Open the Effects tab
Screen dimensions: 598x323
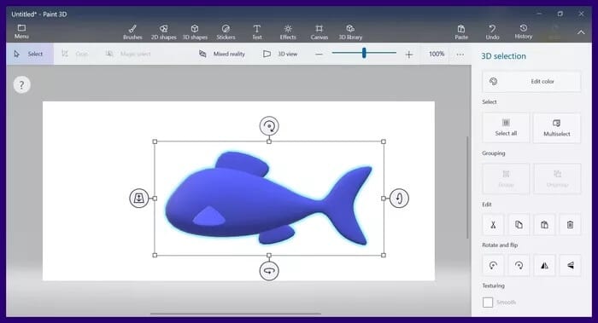pos(288,32)
